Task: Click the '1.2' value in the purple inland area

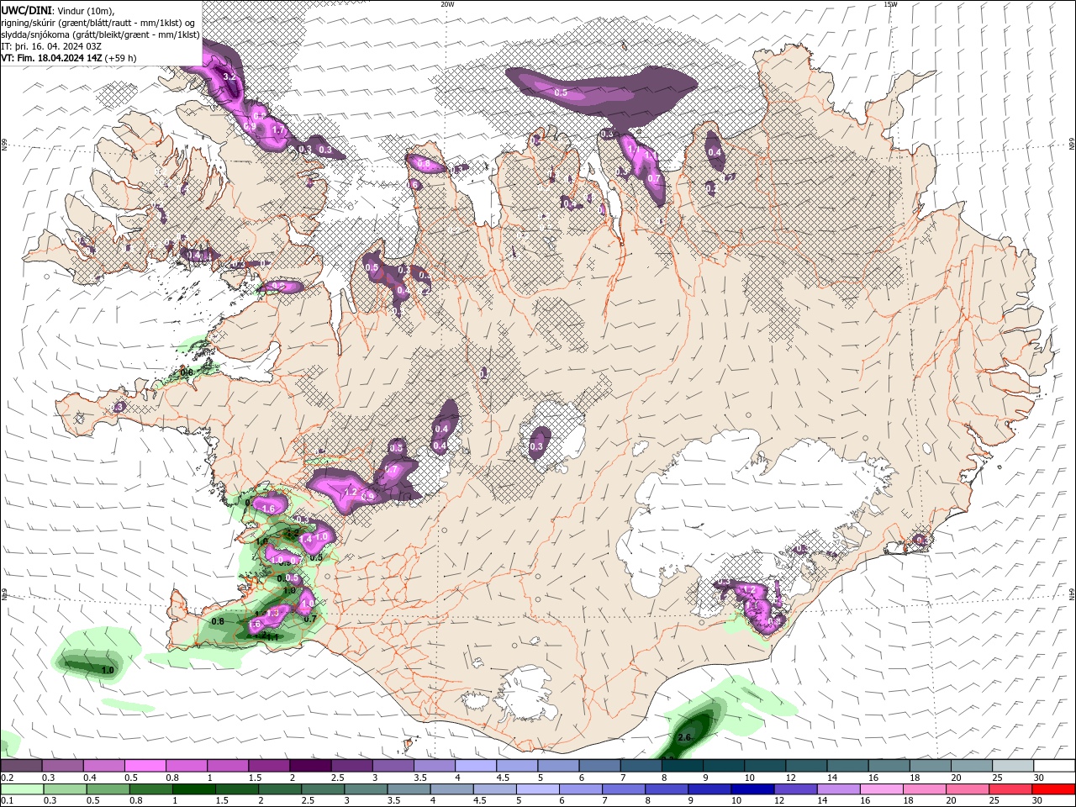Action: tap(352, 492)
